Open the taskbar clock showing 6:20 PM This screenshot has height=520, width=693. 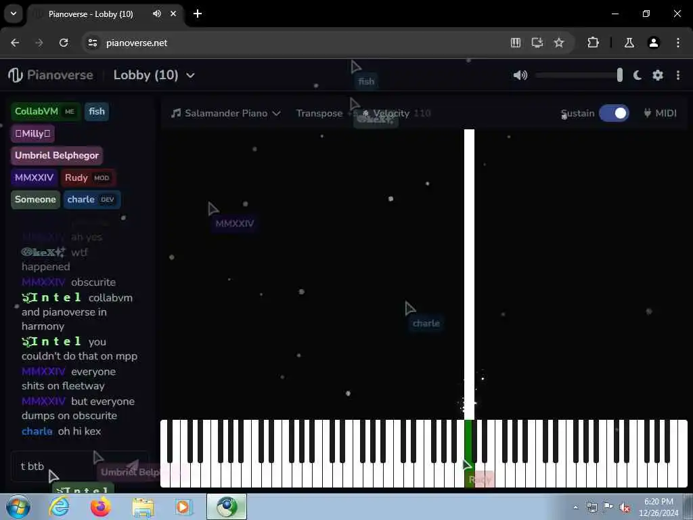point(658,507)
